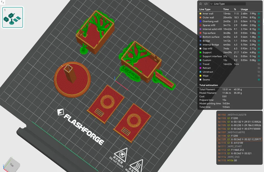Toggle Support interface visibility eye
This screenshot has width=264, height=172.
pyautogui.click(x=259, y=56)
